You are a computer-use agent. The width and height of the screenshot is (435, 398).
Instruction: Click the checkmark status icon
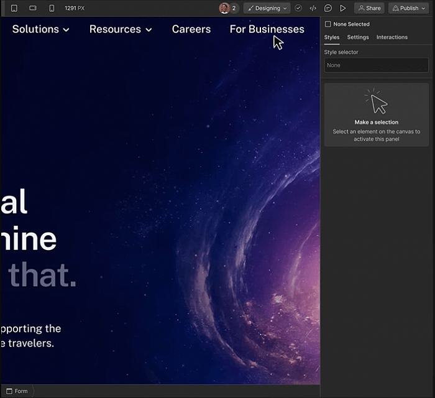click(x=298, y=8)
